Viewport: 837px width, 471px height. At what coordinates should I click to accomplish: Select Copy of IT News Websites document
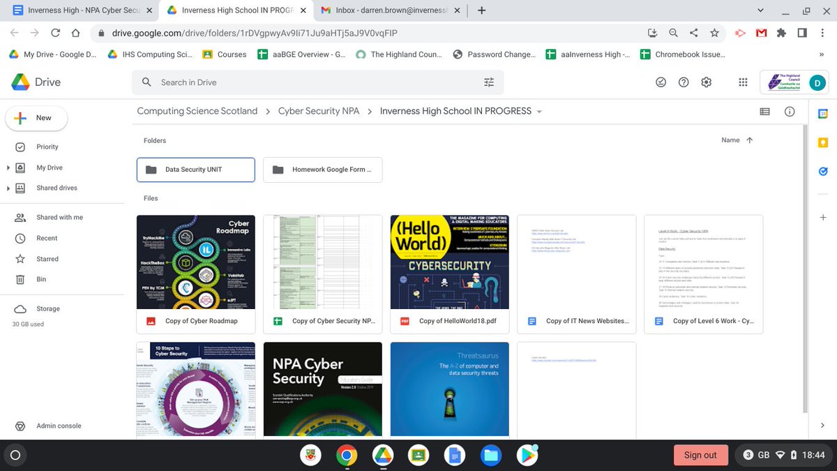click(x=577, y=274)
